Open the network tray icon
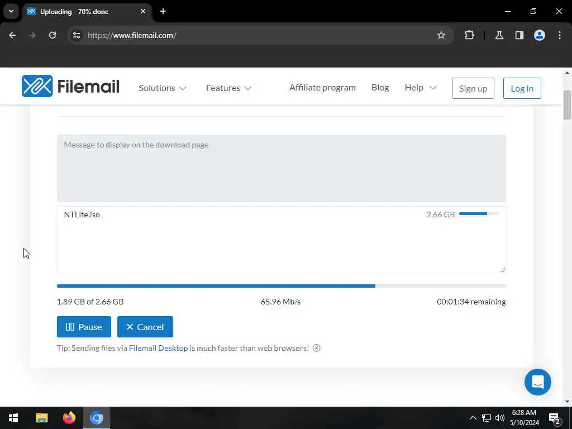 coord(487,418)
